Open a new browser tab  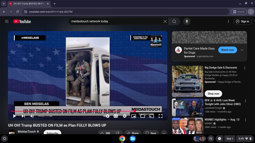[x=55, y=4]
